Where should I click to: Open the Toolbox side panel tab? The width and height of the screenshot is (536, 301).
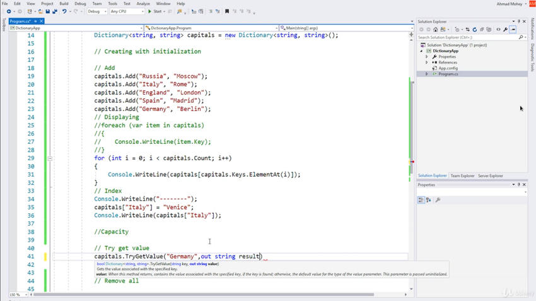(4, 25)
